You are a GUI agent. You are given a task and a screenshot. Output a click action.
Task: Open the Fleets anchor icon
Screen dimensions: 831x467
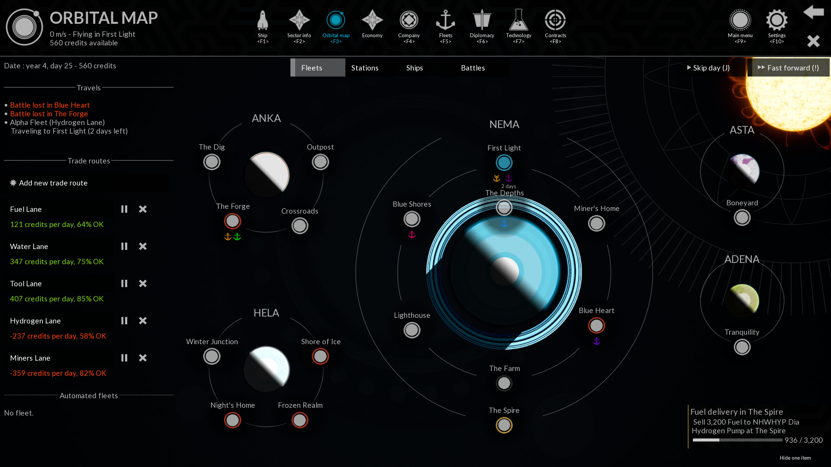pyautogui.click(x=445, y=21)
